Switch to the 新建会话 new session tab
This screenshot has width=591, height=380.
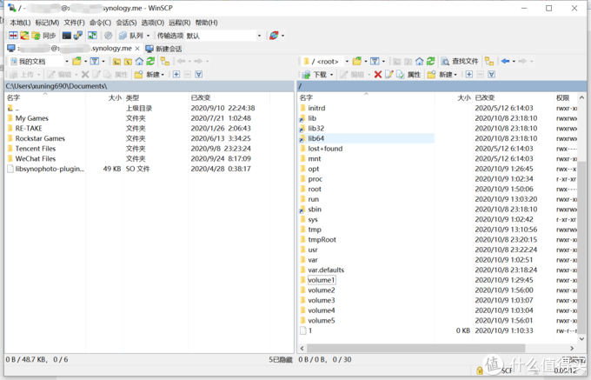(163, 49)
